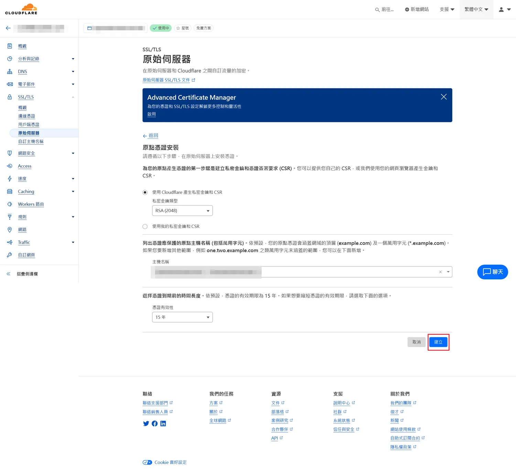Click the Cloudflare logo
The image size is (516, 475).
coord(21,9)
